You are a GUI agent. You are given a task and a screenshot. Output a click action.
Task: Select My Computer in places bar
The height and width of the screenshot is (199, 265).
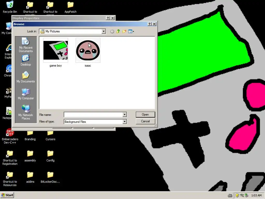26,94
